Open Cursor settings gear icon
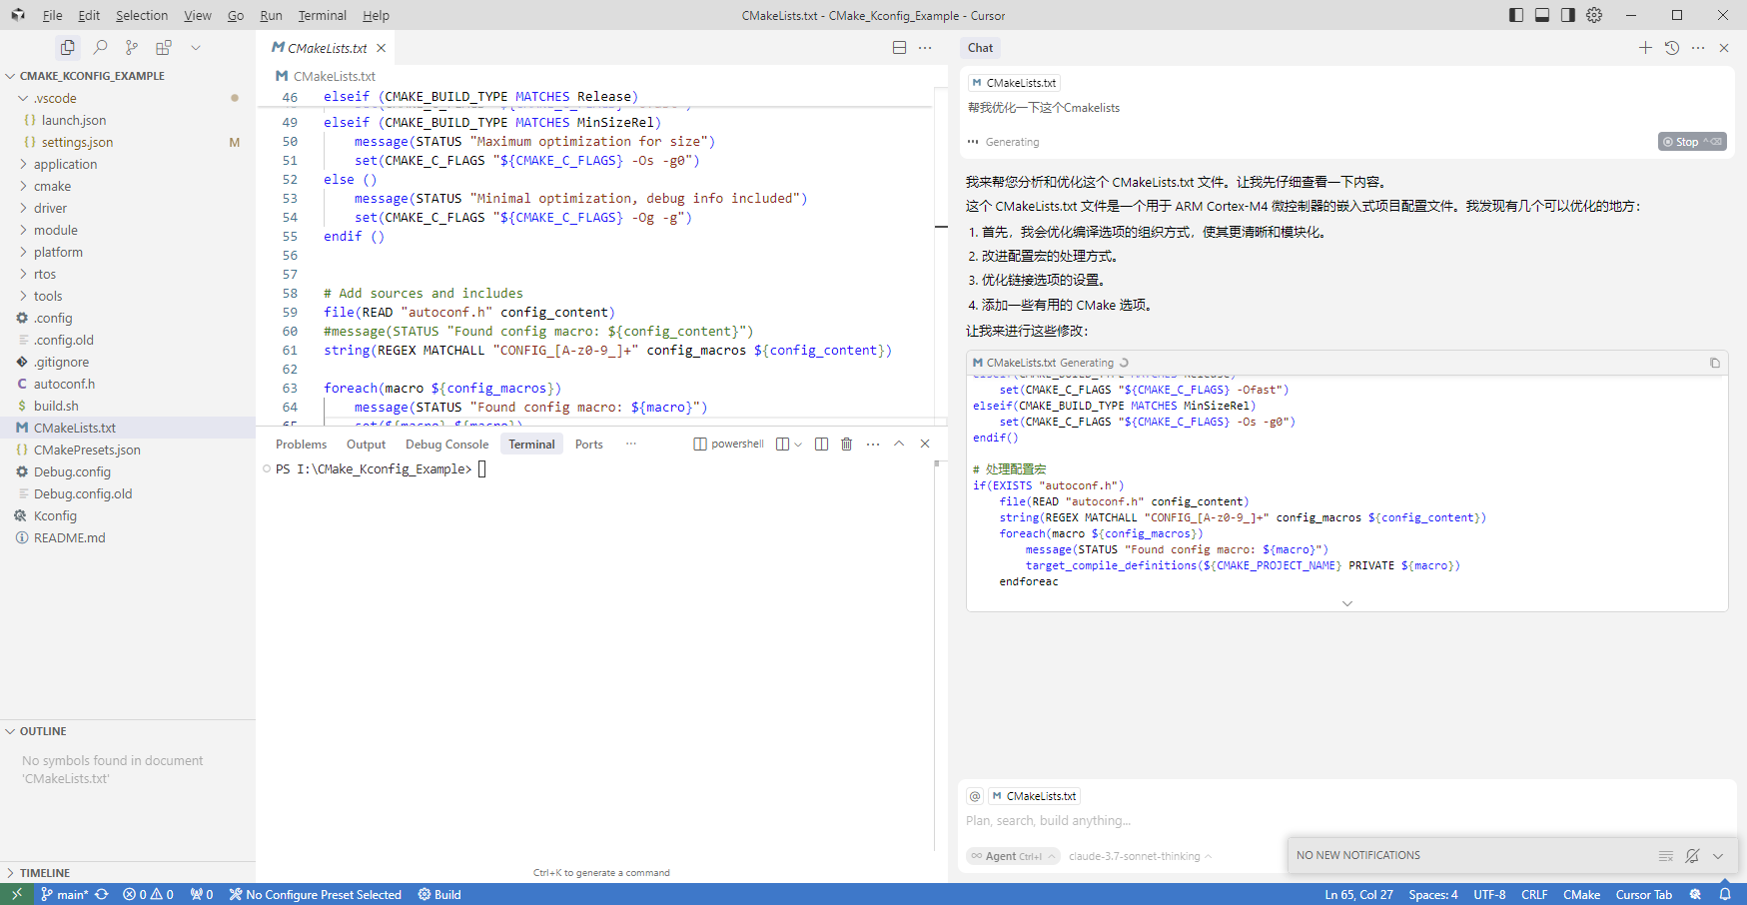 pos(1594,15)
